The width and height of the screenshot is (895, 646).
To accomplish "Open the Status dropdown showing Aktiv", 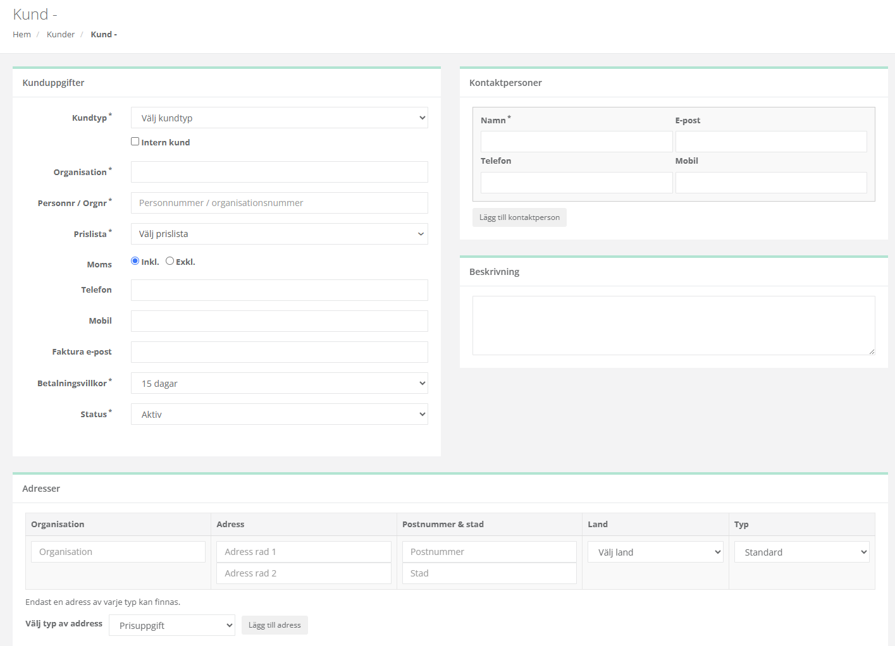I will [x=279, y=415].
